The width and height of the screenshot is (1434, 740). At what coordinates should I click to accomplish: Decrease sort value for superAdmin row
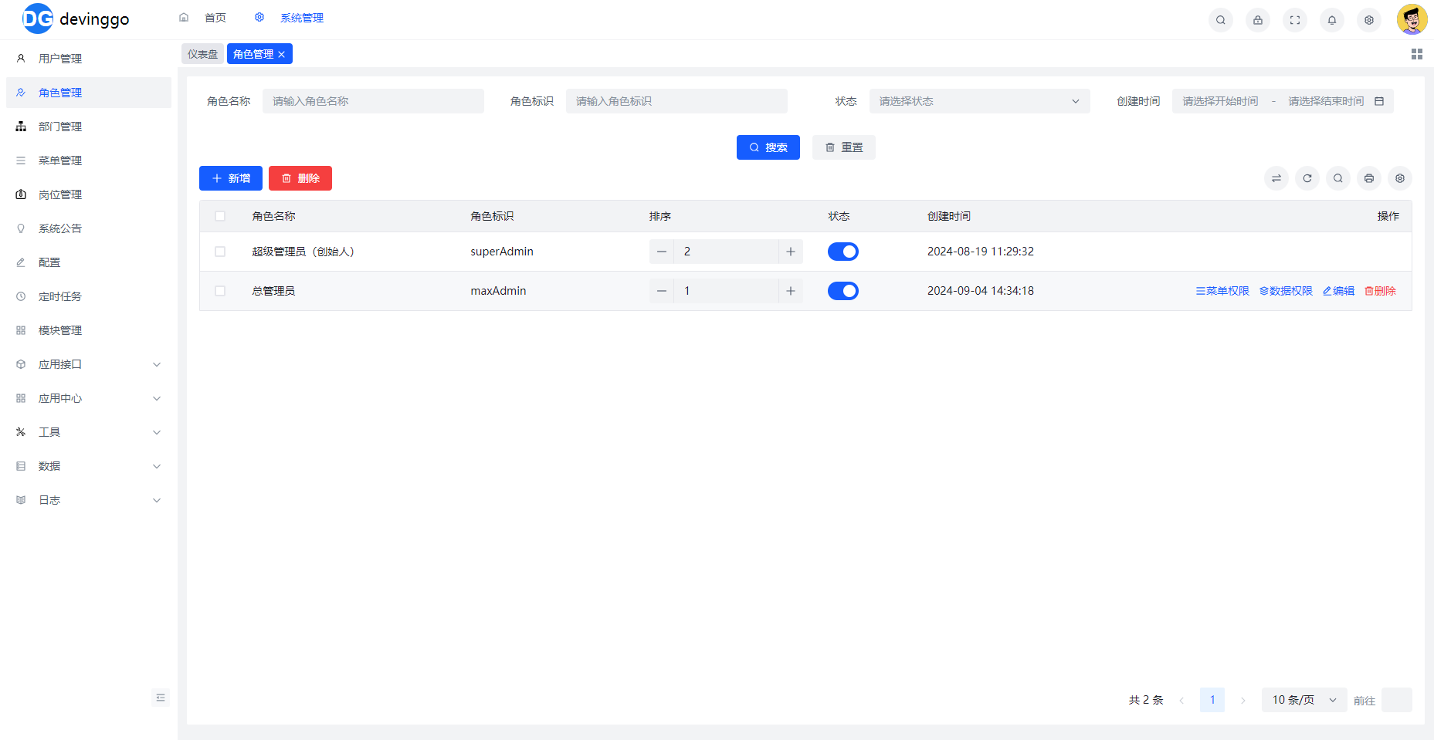(x=662, y=252)
